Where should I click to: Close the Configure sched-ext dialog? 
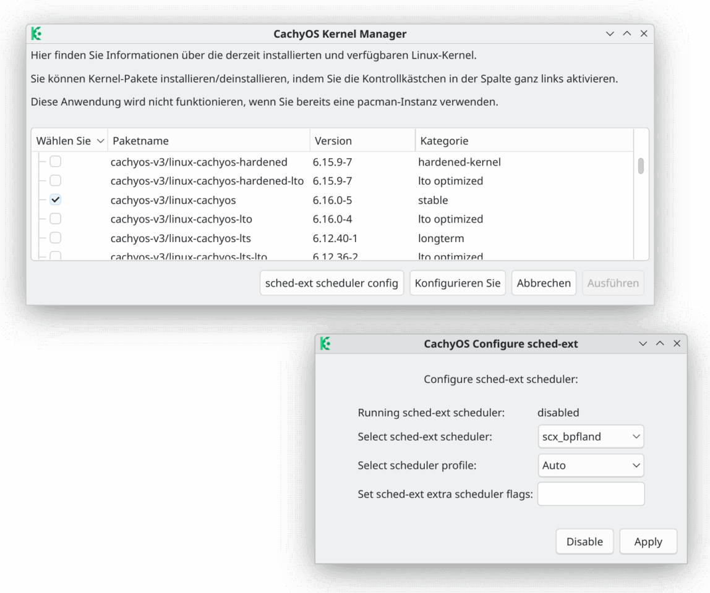point(677,344)
